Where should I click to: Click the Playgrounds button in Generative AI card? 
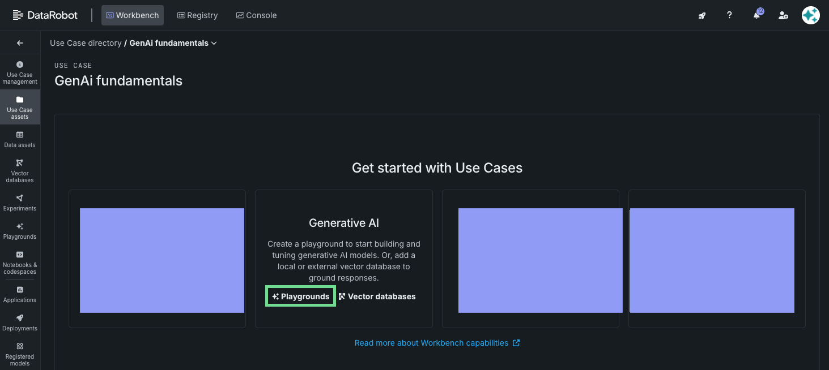pos(301,296)
